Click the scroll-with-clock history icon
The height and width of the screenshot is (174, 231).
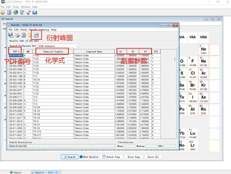(x=22, y=12)
